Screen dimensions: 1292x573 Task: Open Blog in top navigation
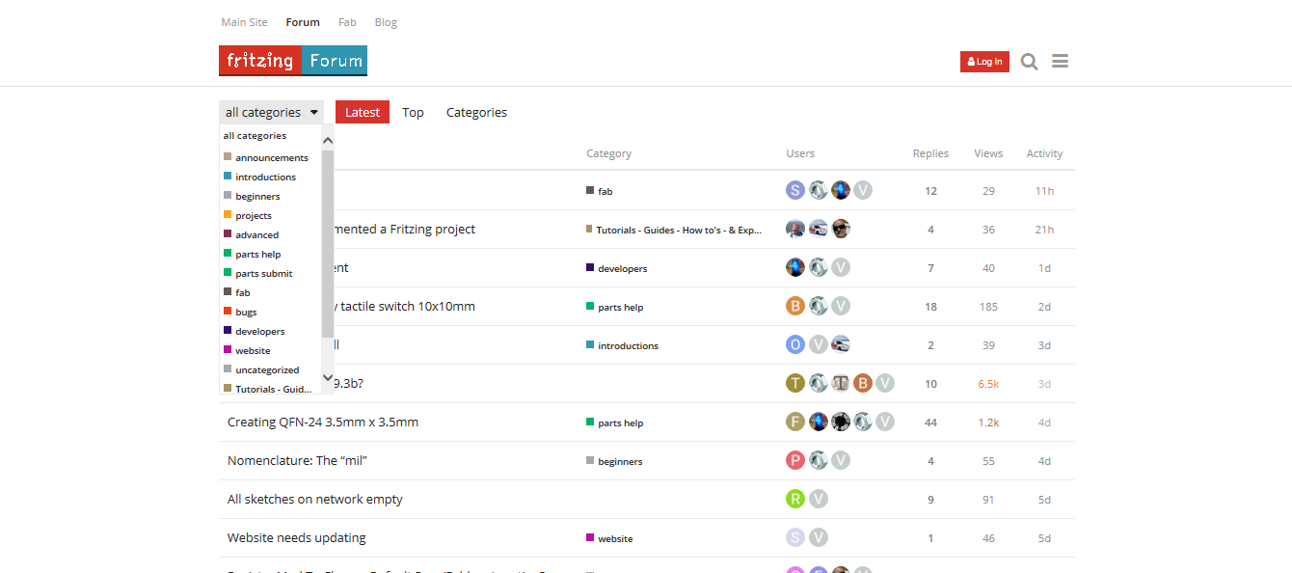point(386,22)
